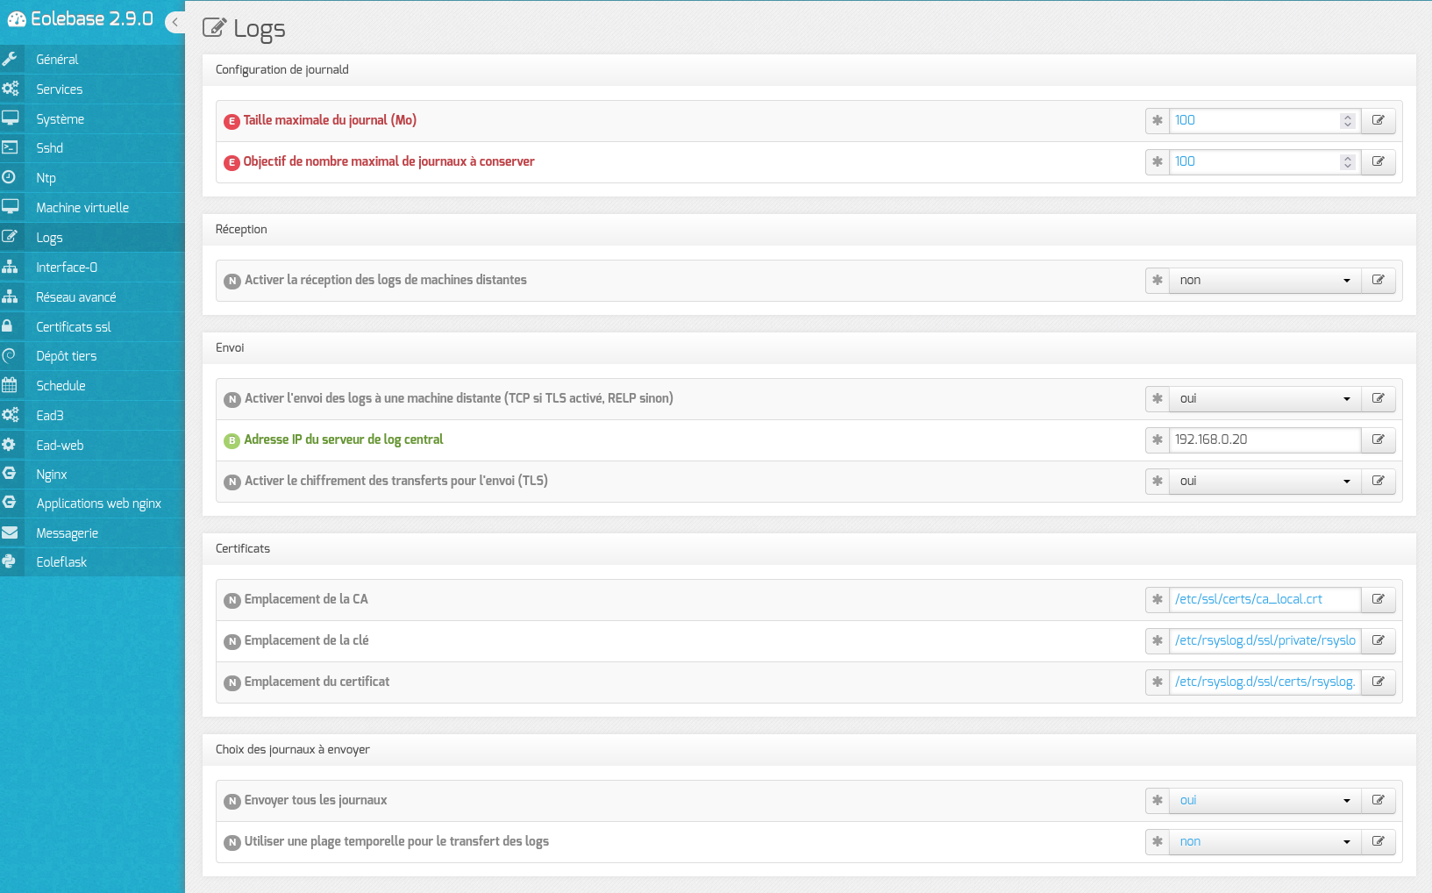
Task: Toggle the remote log sending oui/non selector
Action: 1264,399
